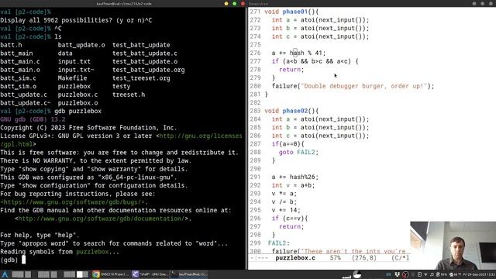Click 'batt_update.c' in the ls listing
496x279 pixels.
point(24,95)
